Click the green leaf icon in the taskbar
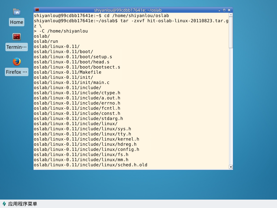This screenshot has width=277, height=208. tap(4, 204)
